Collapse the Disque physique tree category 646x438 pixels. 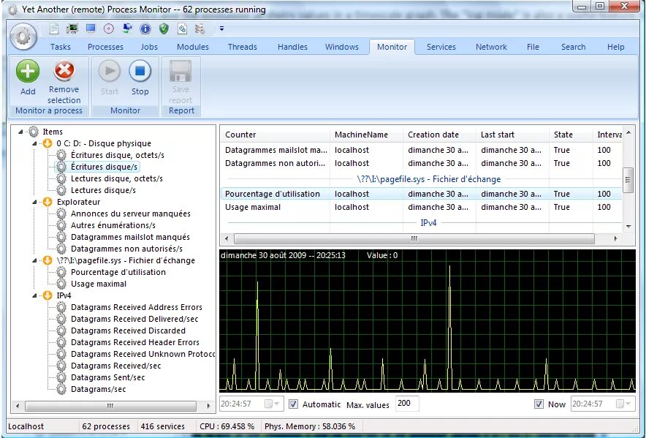tap(34, 143)
